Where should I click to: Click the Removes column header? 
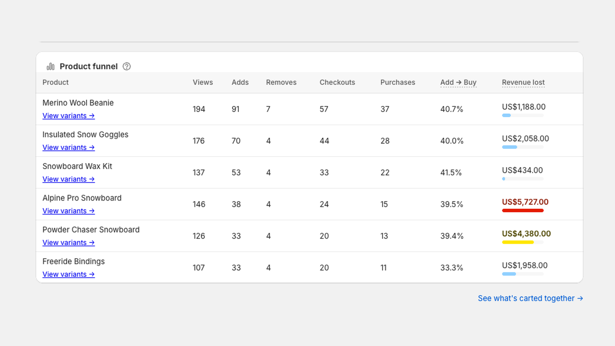point(281,82)
